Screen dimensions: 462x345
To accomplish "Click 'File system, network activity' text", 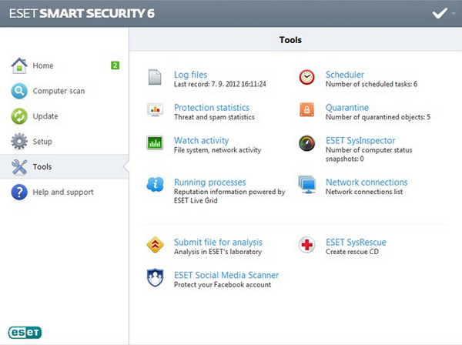I will pyautogui.click(x=217, y=150).
